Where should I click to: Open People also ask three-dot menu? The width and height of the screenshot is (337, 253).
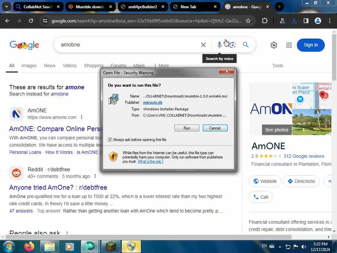coord(67,233)
